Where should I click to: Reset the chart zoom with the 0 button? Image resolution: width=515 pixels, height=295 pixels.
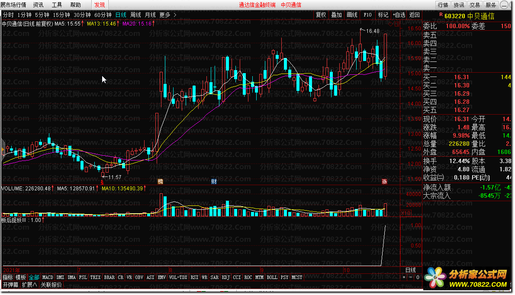tap(418, 277)
